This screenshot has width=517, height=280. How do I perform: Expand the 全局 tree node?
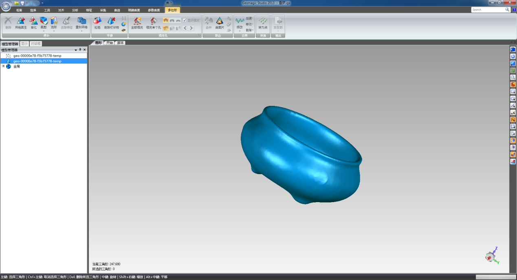[x=3, y=66]
